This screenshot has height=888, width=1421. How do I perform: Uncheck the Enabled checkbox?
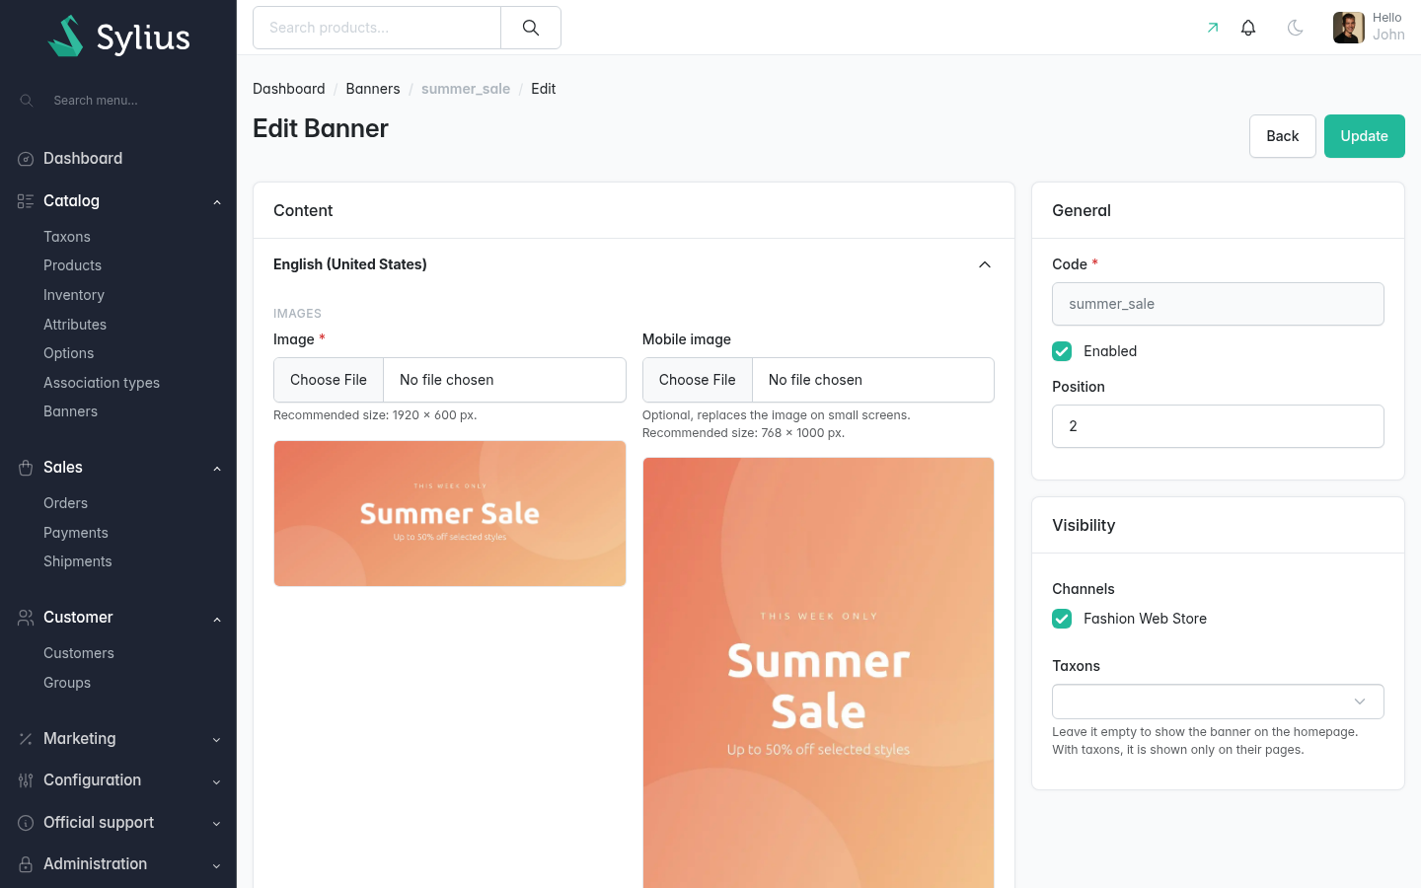tap(1062, 351)
